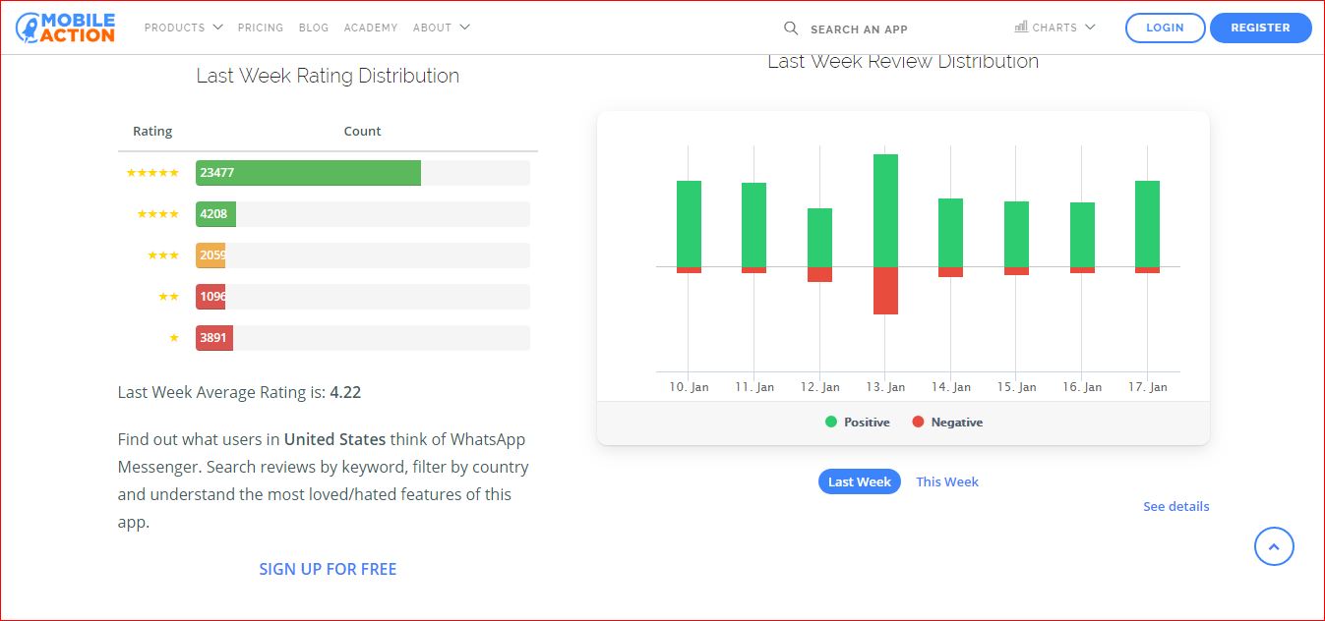
Task: Click the four-star bar showing 4208
Action: pyautogui.click(x=215, y=214)
